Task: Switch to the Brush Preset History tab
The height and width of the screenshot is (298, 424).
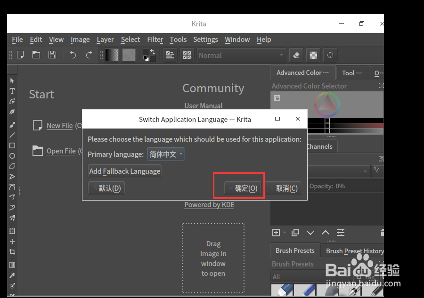Action: 353,251
